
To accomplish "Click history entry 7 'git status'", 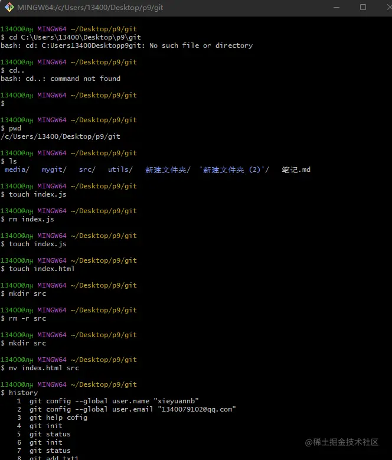I will (44, 451).
